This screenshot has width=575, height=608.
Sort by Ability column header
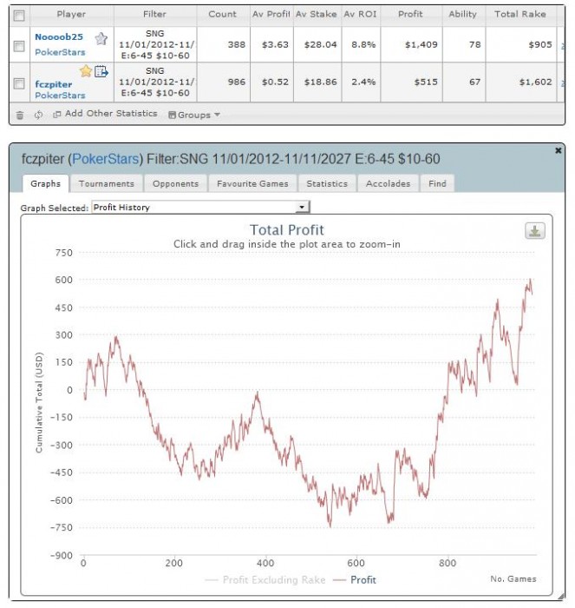click(x=463, y=15)
